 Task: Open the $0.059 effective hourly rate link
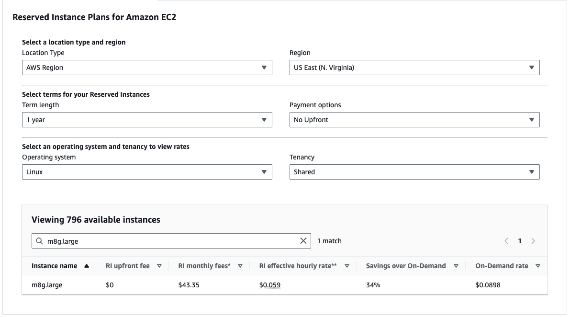coord(269,284)
